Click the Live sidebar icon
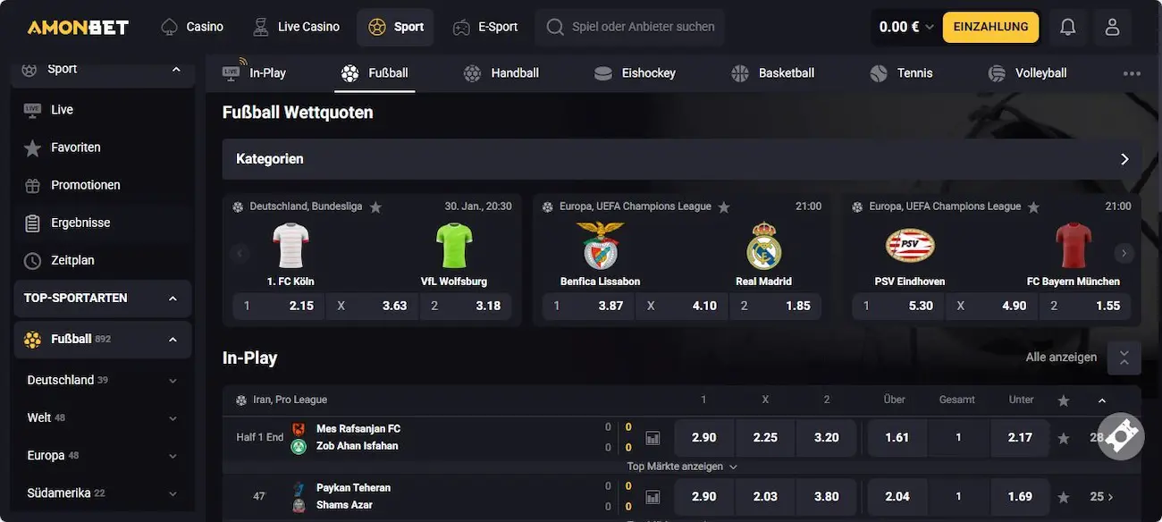1162x522 pixels. 31,109
